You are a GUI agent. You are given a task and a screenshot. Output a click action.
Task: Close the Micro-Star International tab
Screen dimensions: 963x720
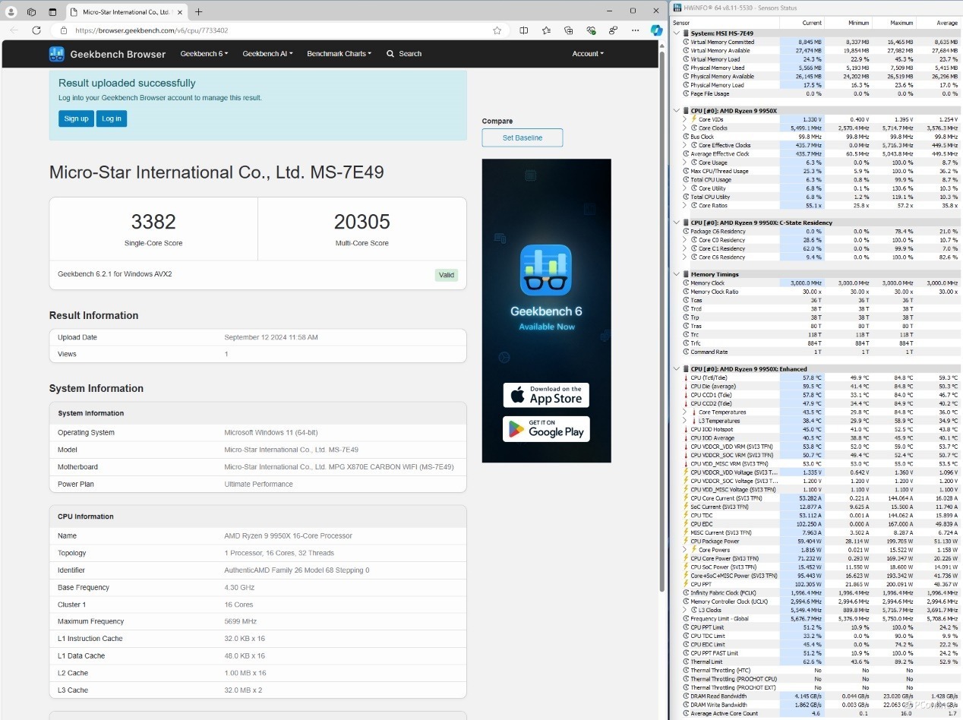[x=178, y=12]
